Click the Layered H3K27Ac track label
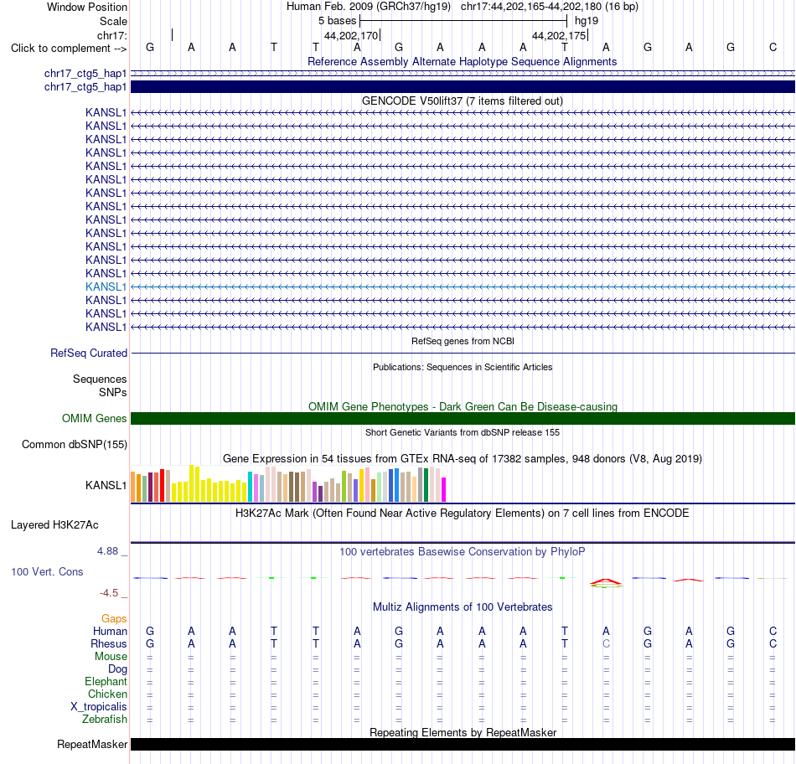The width and height of the screenshot is (796, 764). pyautogui.click(x=54, y=525)
